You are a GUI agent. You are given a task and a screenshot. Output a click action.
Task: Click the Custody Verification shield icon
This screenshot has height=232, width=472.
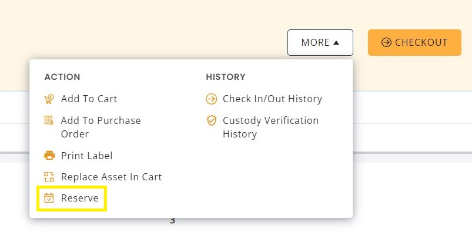(212, 120)
